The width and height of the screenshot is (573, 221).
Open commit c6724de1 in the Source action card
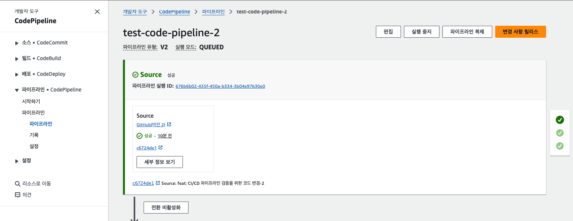(x=147, y=148)
